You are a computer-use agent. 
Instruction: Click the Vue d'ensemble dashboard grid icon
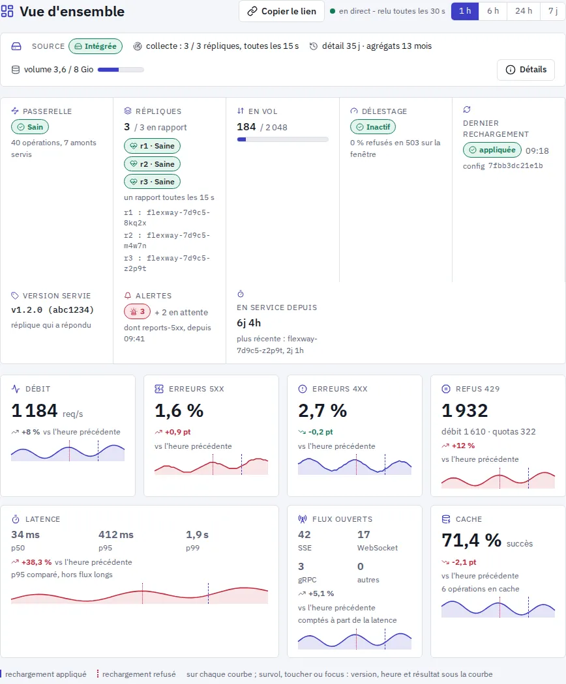7,11
